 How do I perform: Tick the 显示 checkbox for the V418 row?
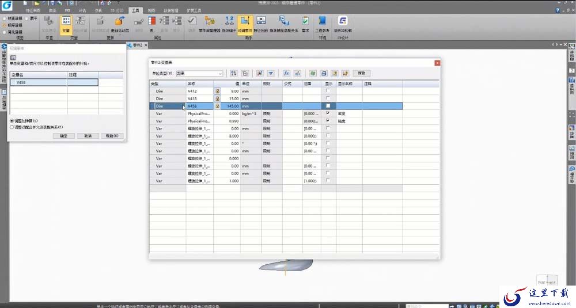[x=328, y=98]
